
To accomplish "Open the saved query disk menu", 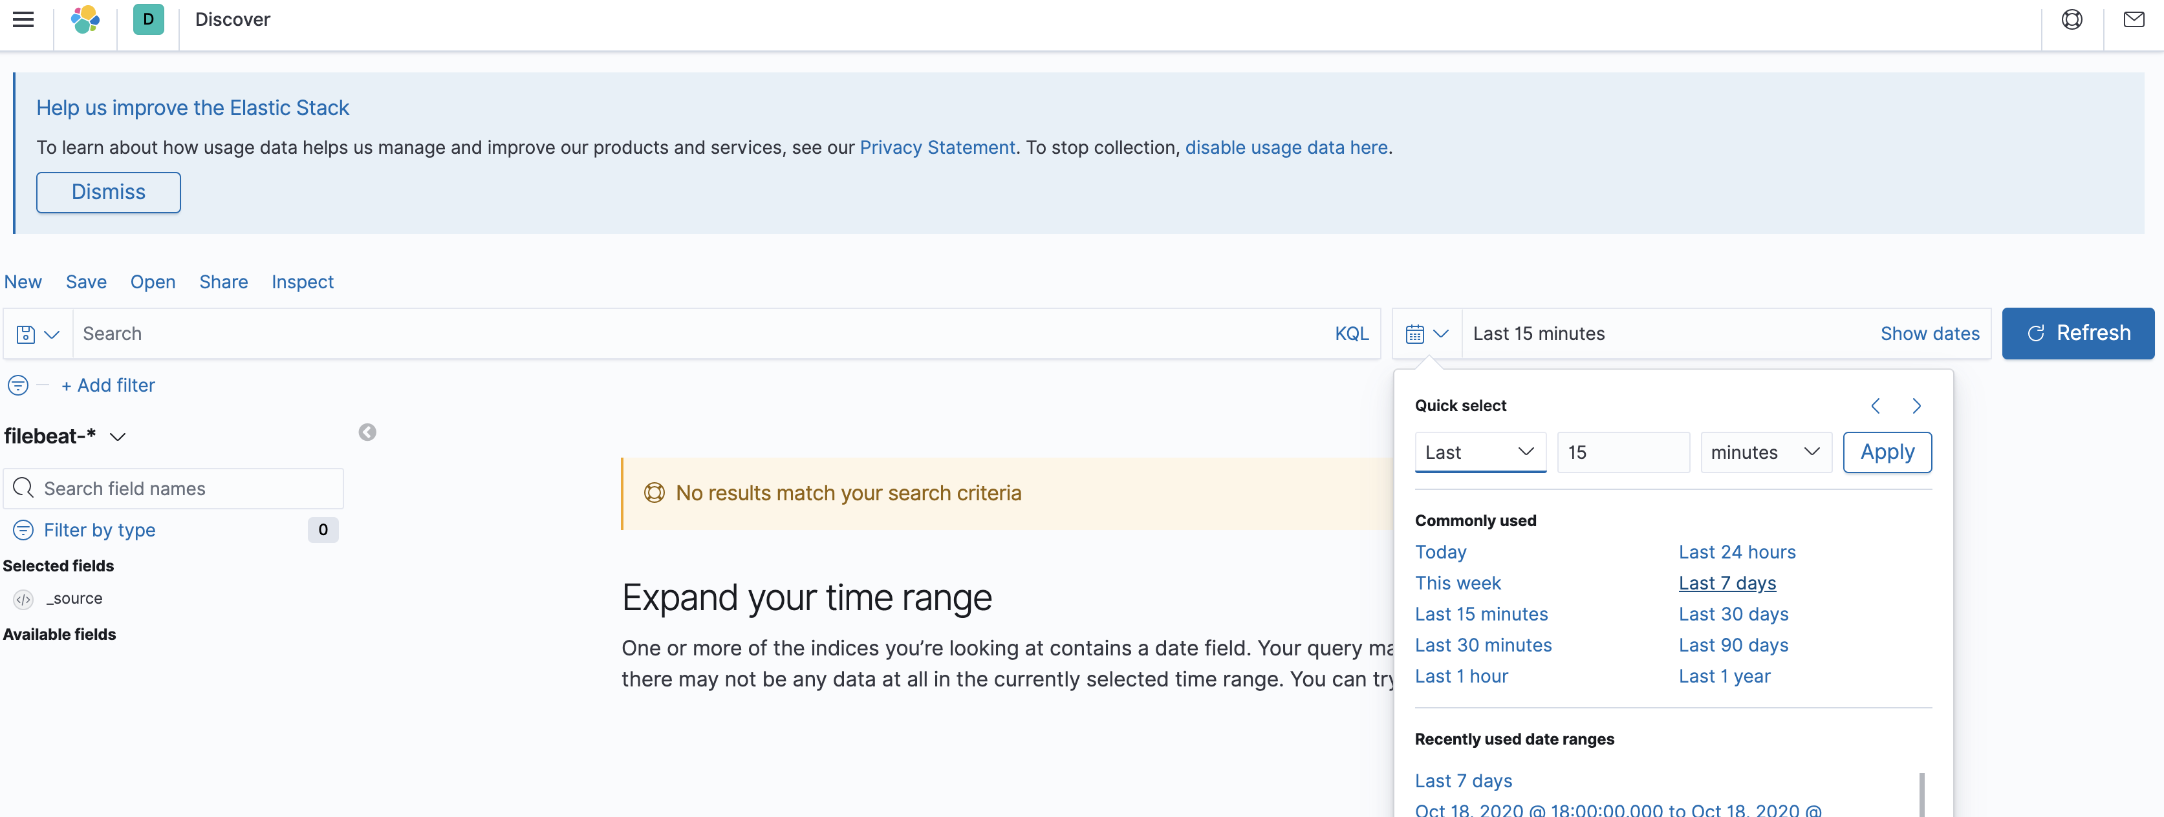I will pyautogui.click(x=38, y=334).
